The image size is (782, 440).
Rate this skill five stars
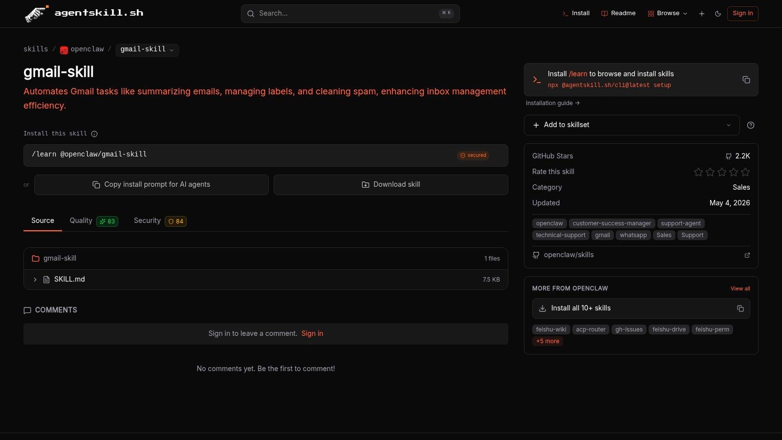click(x=745, y=172)
